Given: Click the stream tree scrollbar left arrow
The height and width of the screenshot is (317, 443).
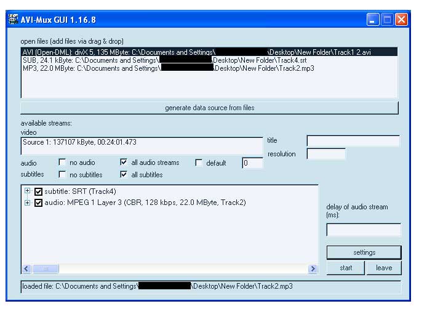Looking at the screenshot, I should (x=26, y=269).
